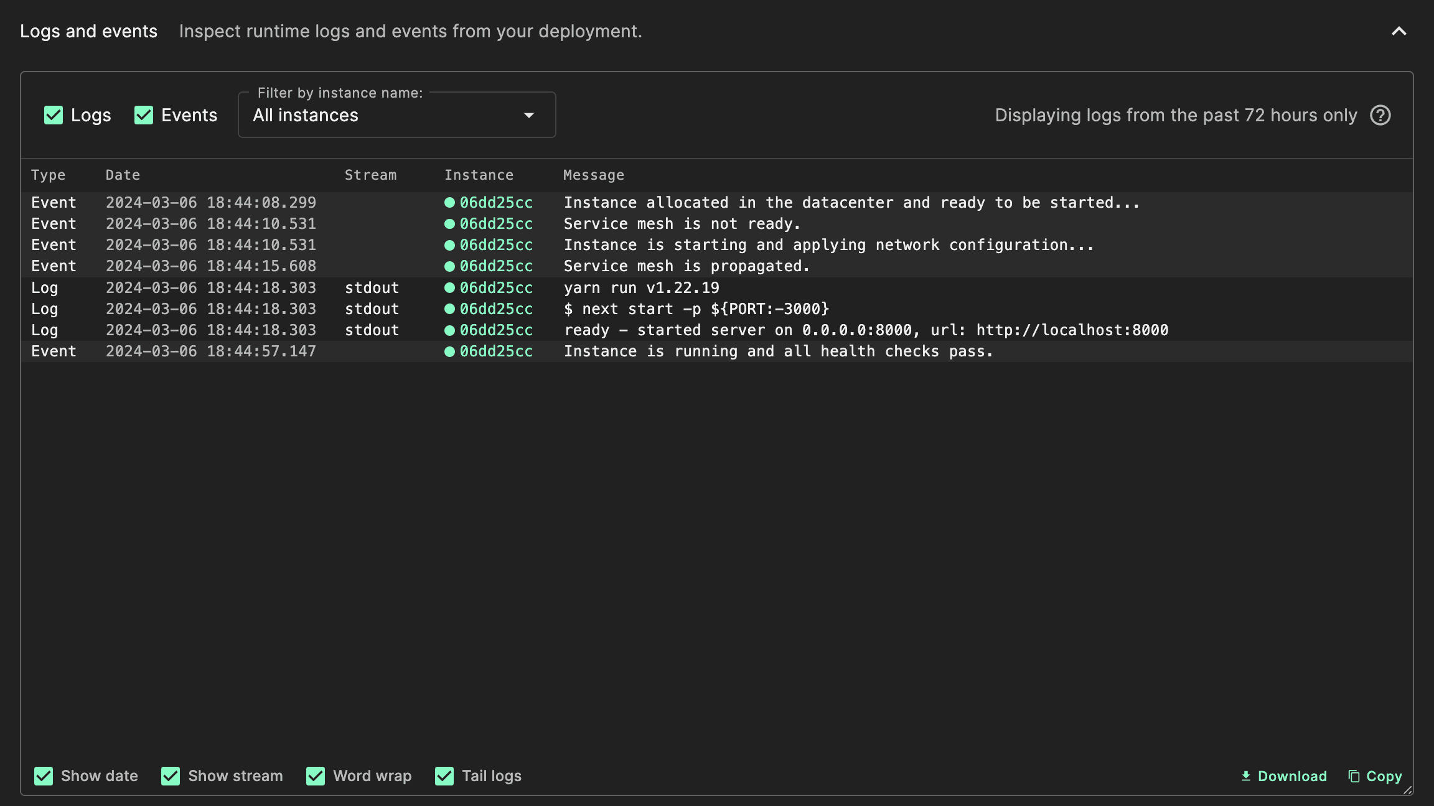This screenshot has width=1434, height=806.
Task: Disable Tail logs checkbox
Action: point(444,776)
